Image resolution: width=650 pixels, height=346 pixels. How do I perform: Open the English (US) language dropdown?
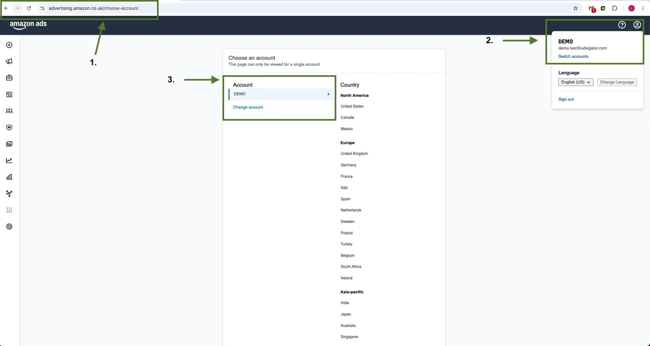(x=576, y=82)
